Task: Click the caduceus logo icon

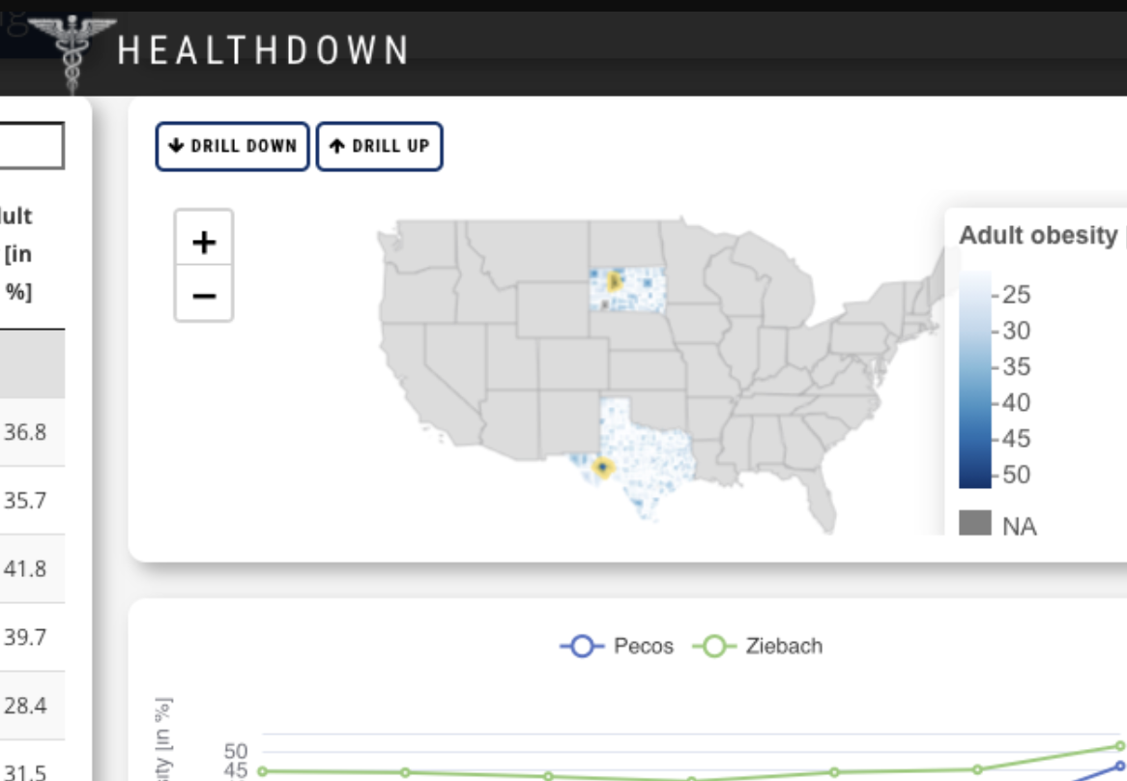Action: pos(72,49)
